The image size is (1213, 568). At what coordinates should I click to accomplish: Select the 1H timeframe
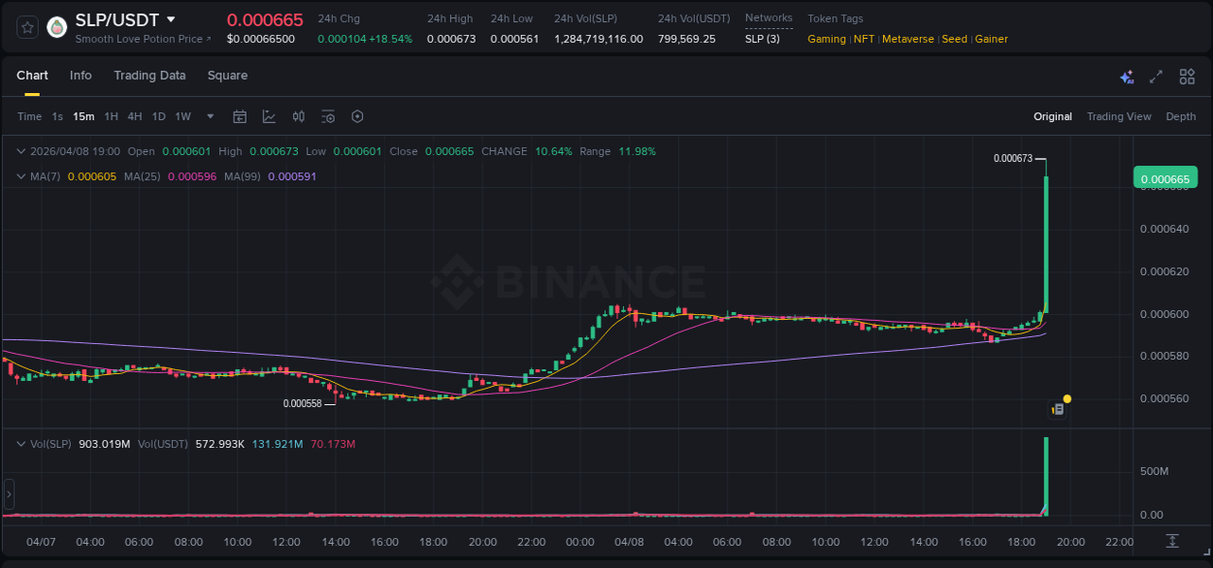[110, 116]
